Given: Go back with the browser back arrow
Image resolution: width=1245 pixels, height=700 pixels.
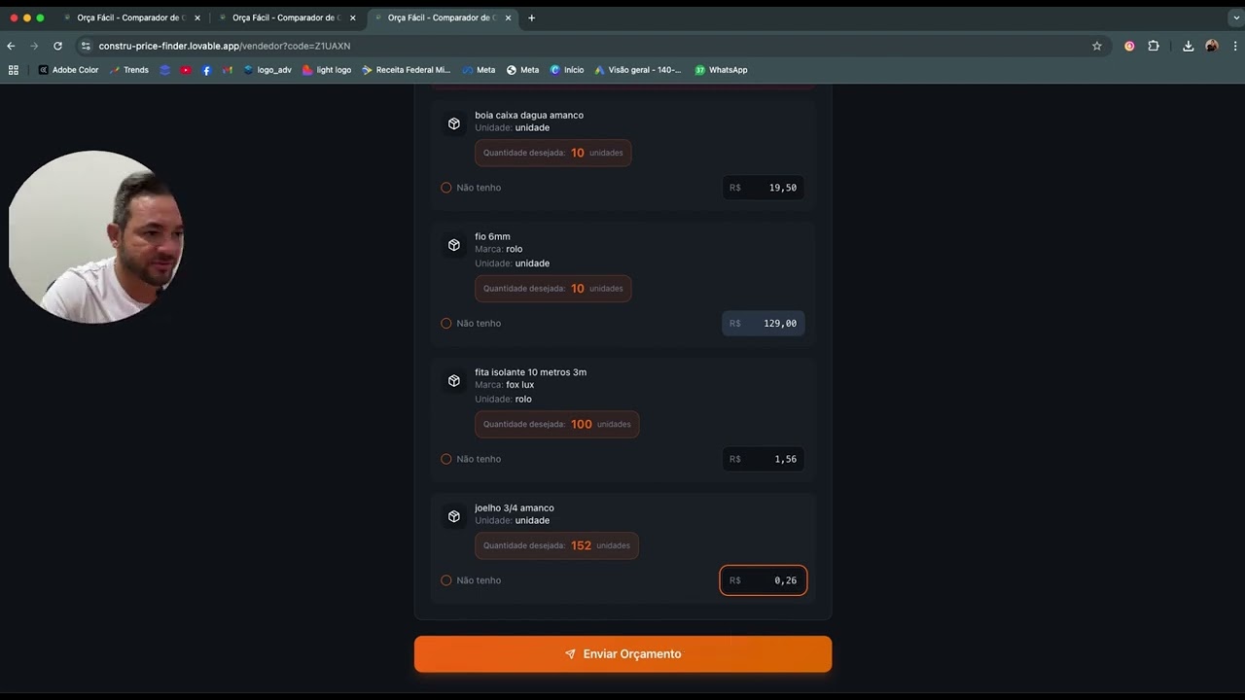Looking at the screenshot, I should pos(12,46).
